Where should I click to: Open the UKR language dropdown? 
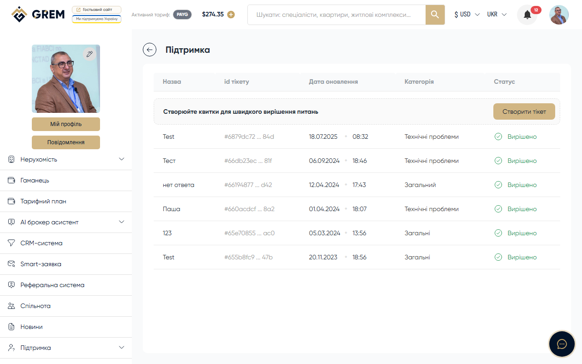click(x=497, y=14)
